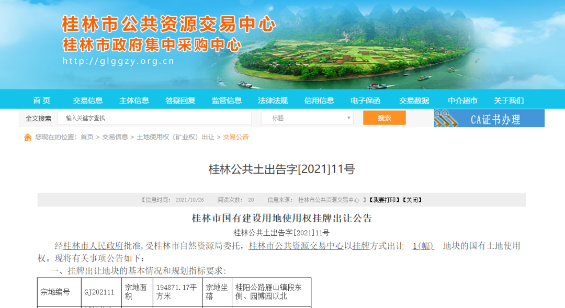Navigate to 监管信息 section

pyautogui.click(x=227, y=100)
